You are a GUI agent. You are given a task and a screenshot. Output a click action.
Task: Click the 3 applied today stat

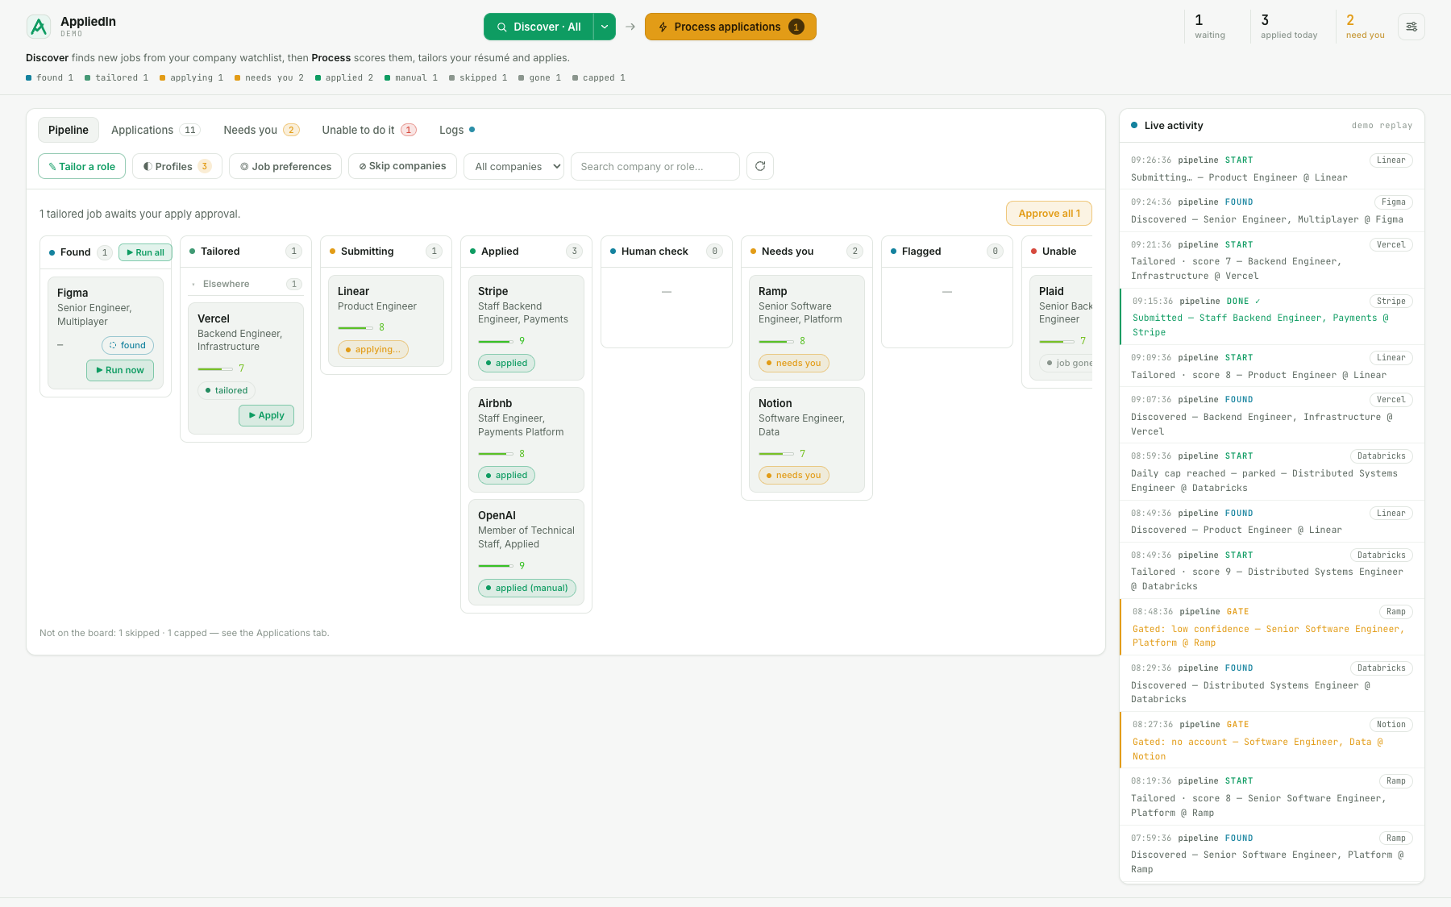pyautogui.click(x=1289, y=27)
